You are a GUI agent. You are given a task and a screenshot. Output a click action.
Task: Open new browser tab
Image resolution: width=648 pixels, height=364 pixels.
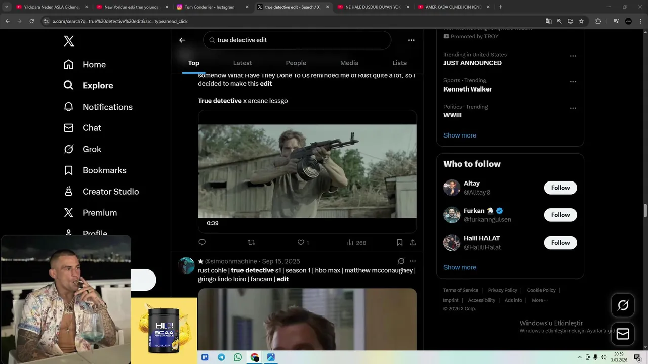click(x=500, y=7)
